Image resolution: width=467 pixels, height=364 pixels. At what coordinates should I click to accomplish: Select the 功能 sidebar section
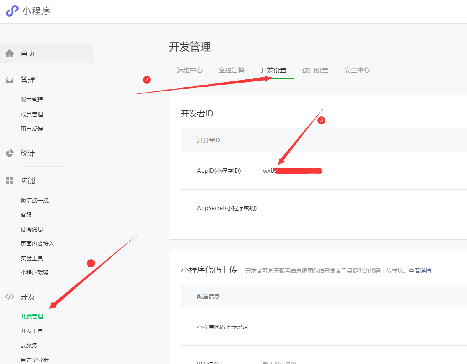[28, 180]
